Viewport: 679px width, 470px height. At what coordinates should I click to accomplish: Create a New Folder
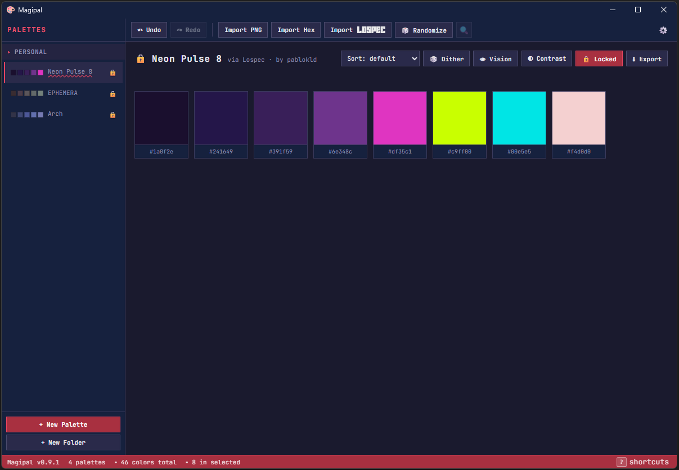click(63, 442)
